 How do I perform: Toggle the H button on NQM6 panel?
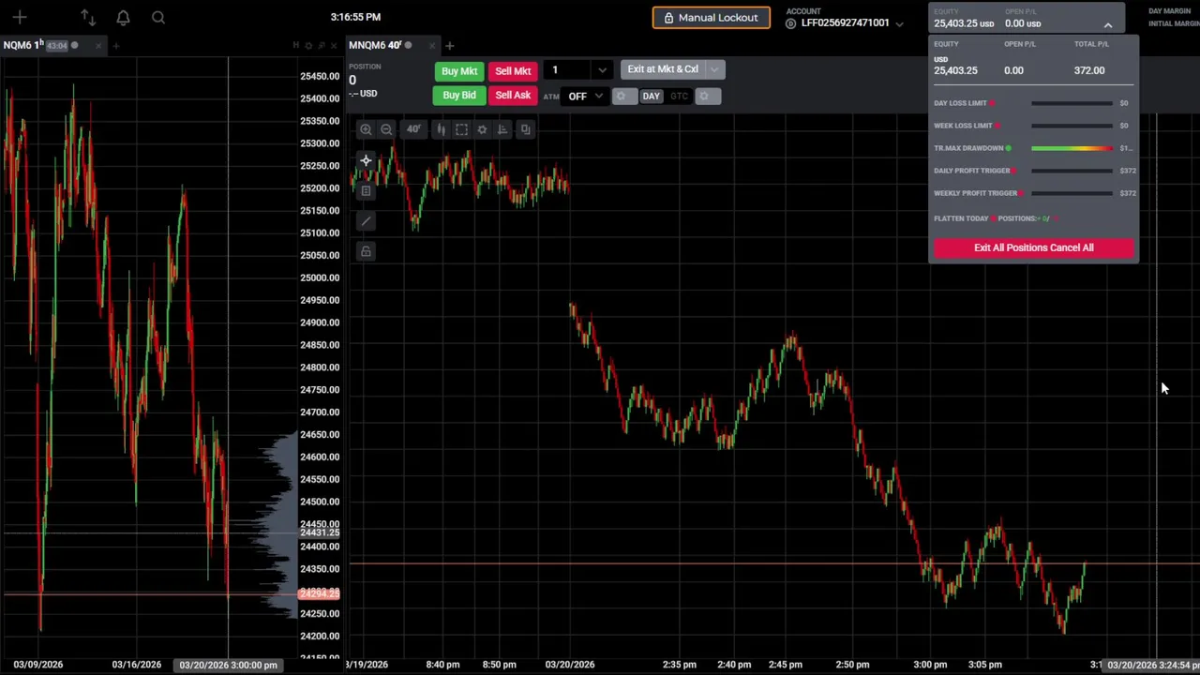pos(295,45)
